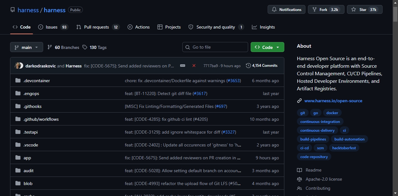Open the #3617 pull request link
This screenshot has width=398, height=196.
[x=200, y=93]
